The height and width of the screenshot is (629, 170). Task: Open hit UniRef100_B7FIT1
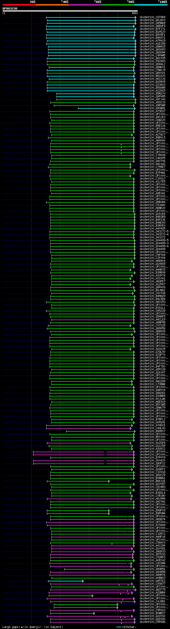(x=152, y=29)
